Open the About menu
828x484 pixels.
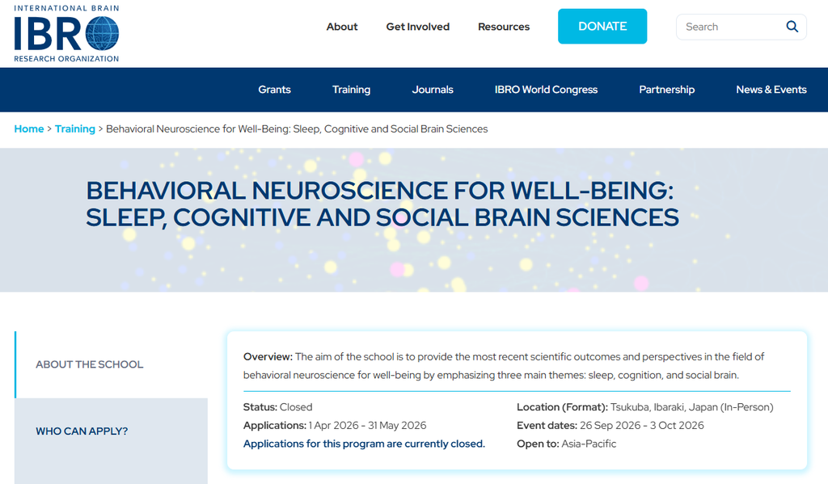click(x=342, y=27)
